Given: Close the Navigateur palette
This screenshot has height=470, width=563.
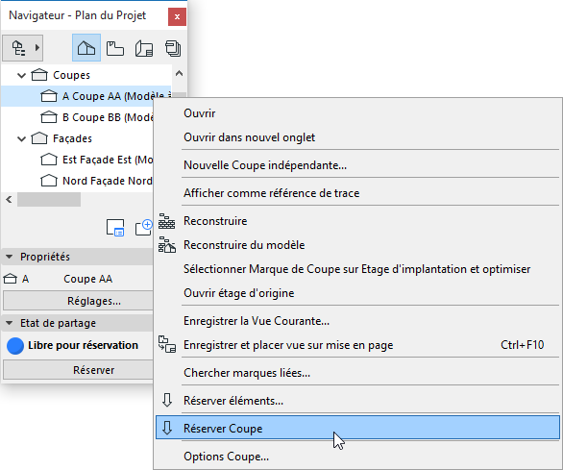Looking at the screenshot, I should [177, 16].
